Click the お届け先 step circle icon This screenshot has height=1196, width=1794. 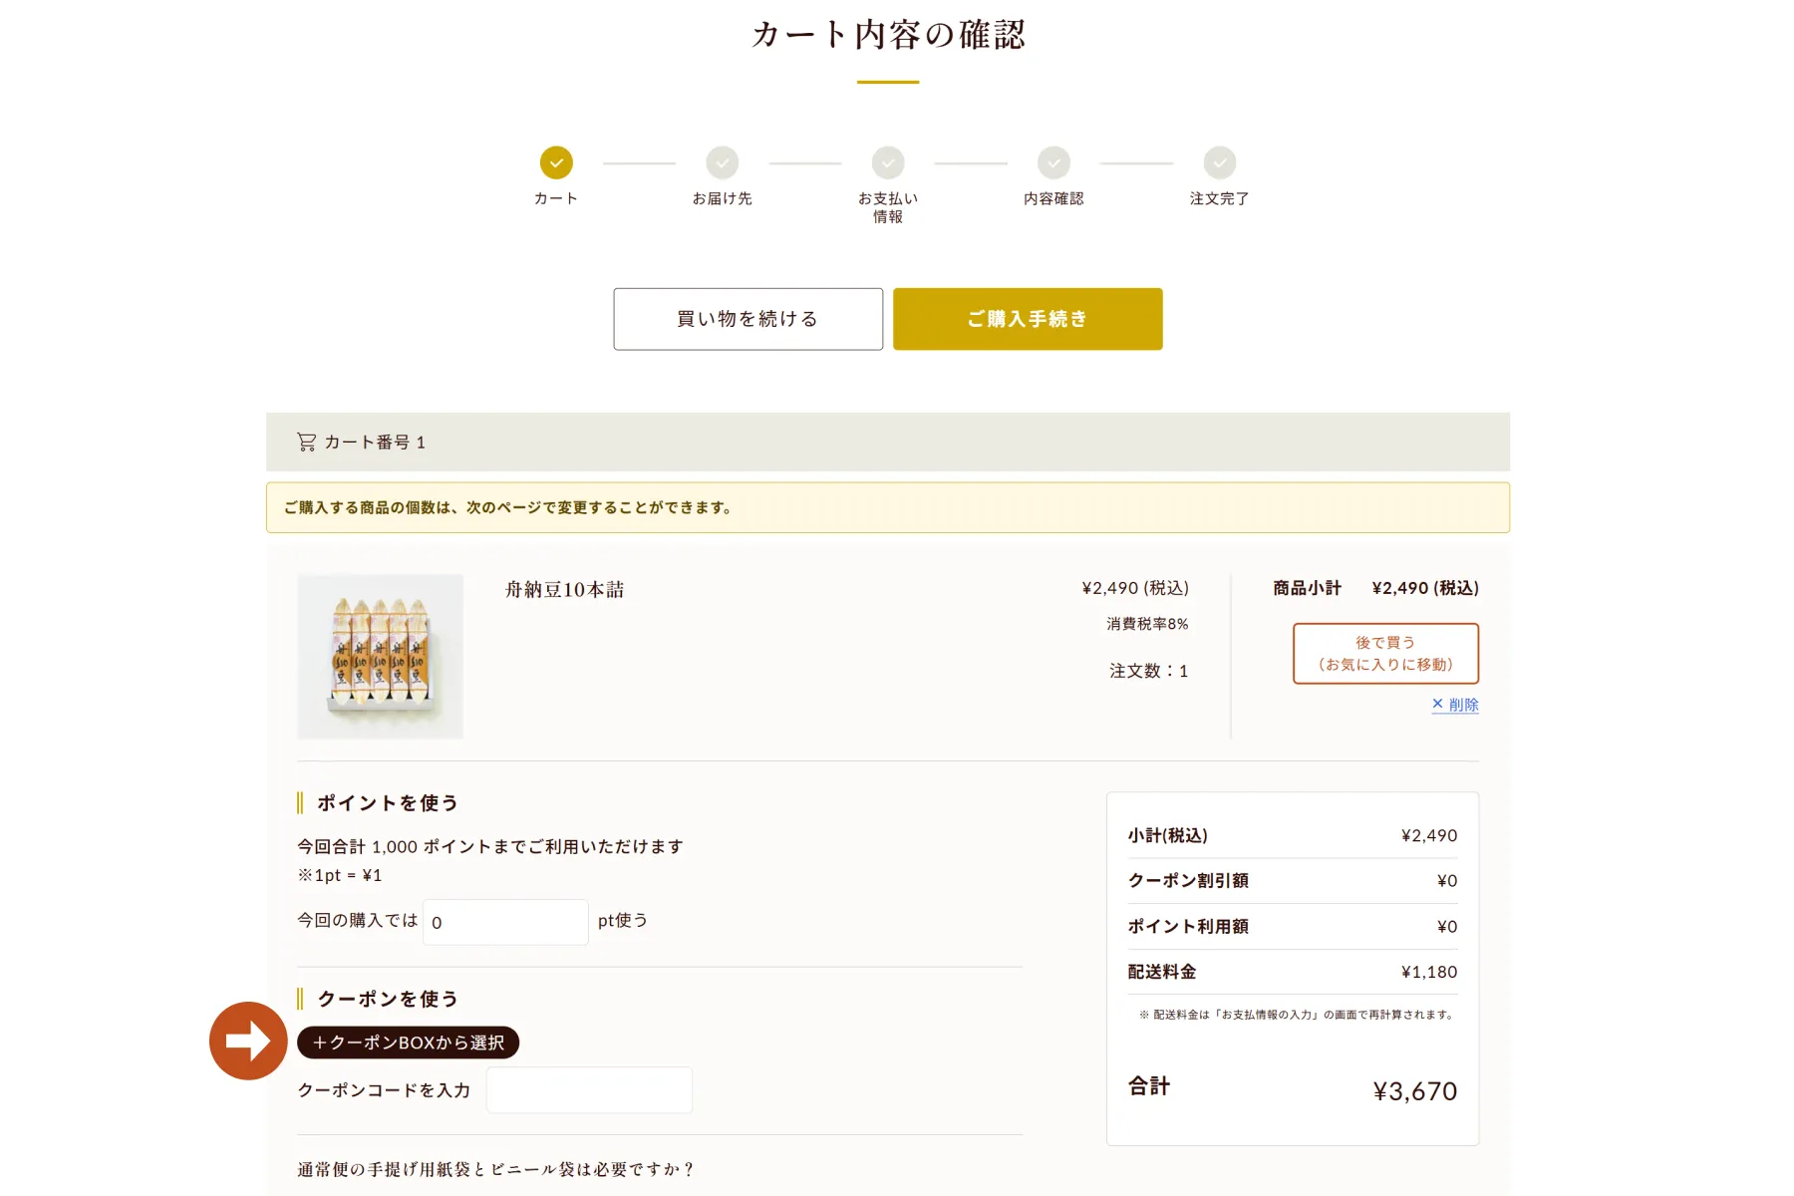pos(723,162)
